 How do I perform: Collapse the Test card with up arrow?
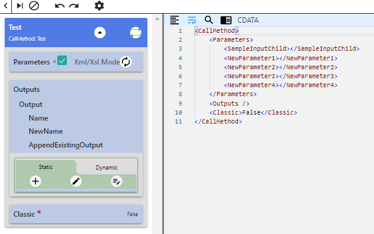[100, 33]
